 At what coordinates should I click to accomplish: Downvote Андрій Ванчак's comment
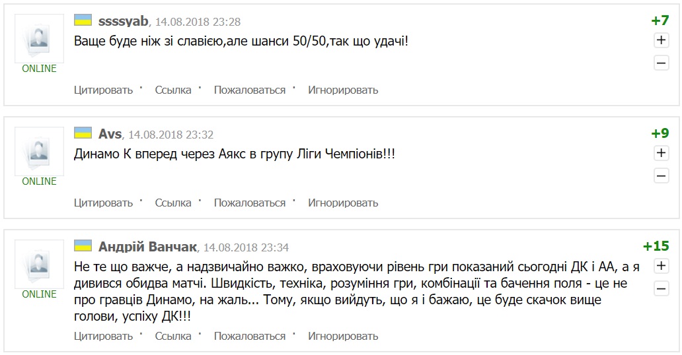coord(661,289)
